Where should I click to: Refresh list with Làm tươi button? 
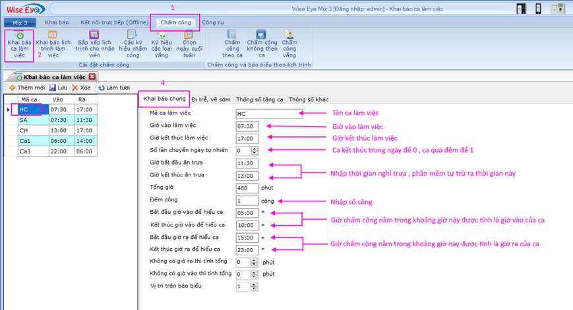pos(114,88)
